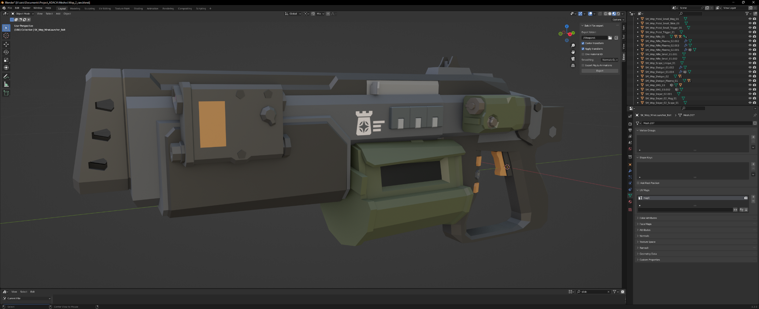Click the Mesh.207 name field
The height and width of the screenshot is (309, 759).
coord(696,123)
